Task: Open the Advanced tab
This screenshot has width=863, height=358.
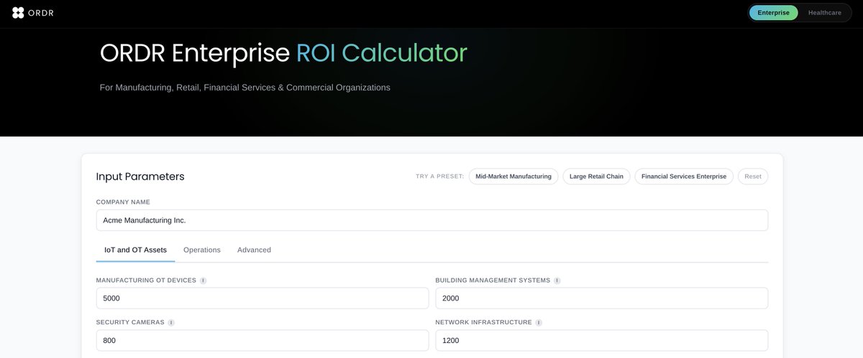Action: [x=254, y=250]
